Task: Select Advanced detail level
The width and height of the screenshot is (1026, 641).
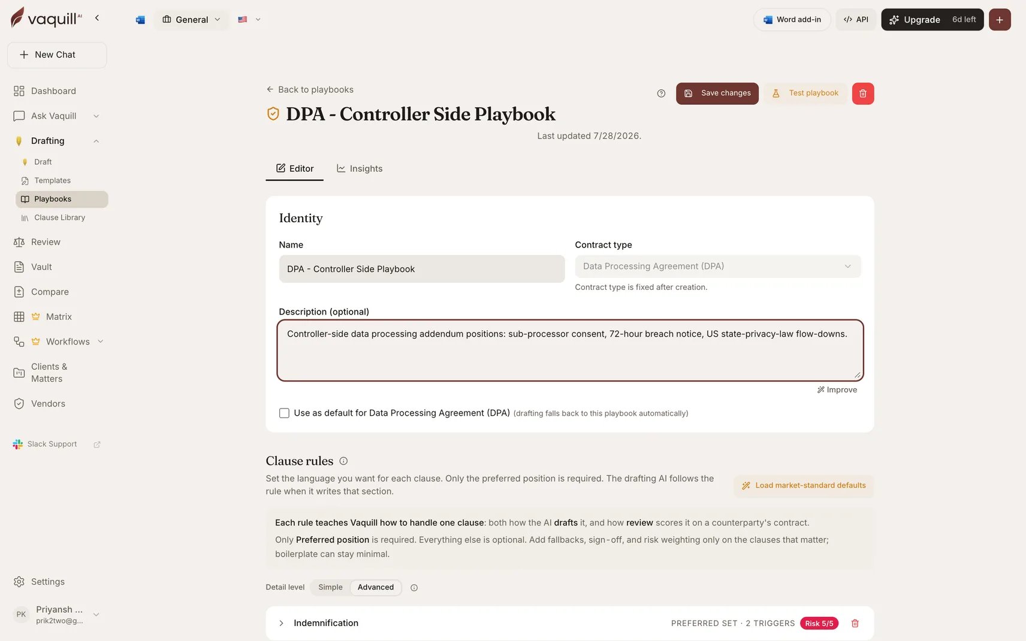Action: (x=376, y=587)
